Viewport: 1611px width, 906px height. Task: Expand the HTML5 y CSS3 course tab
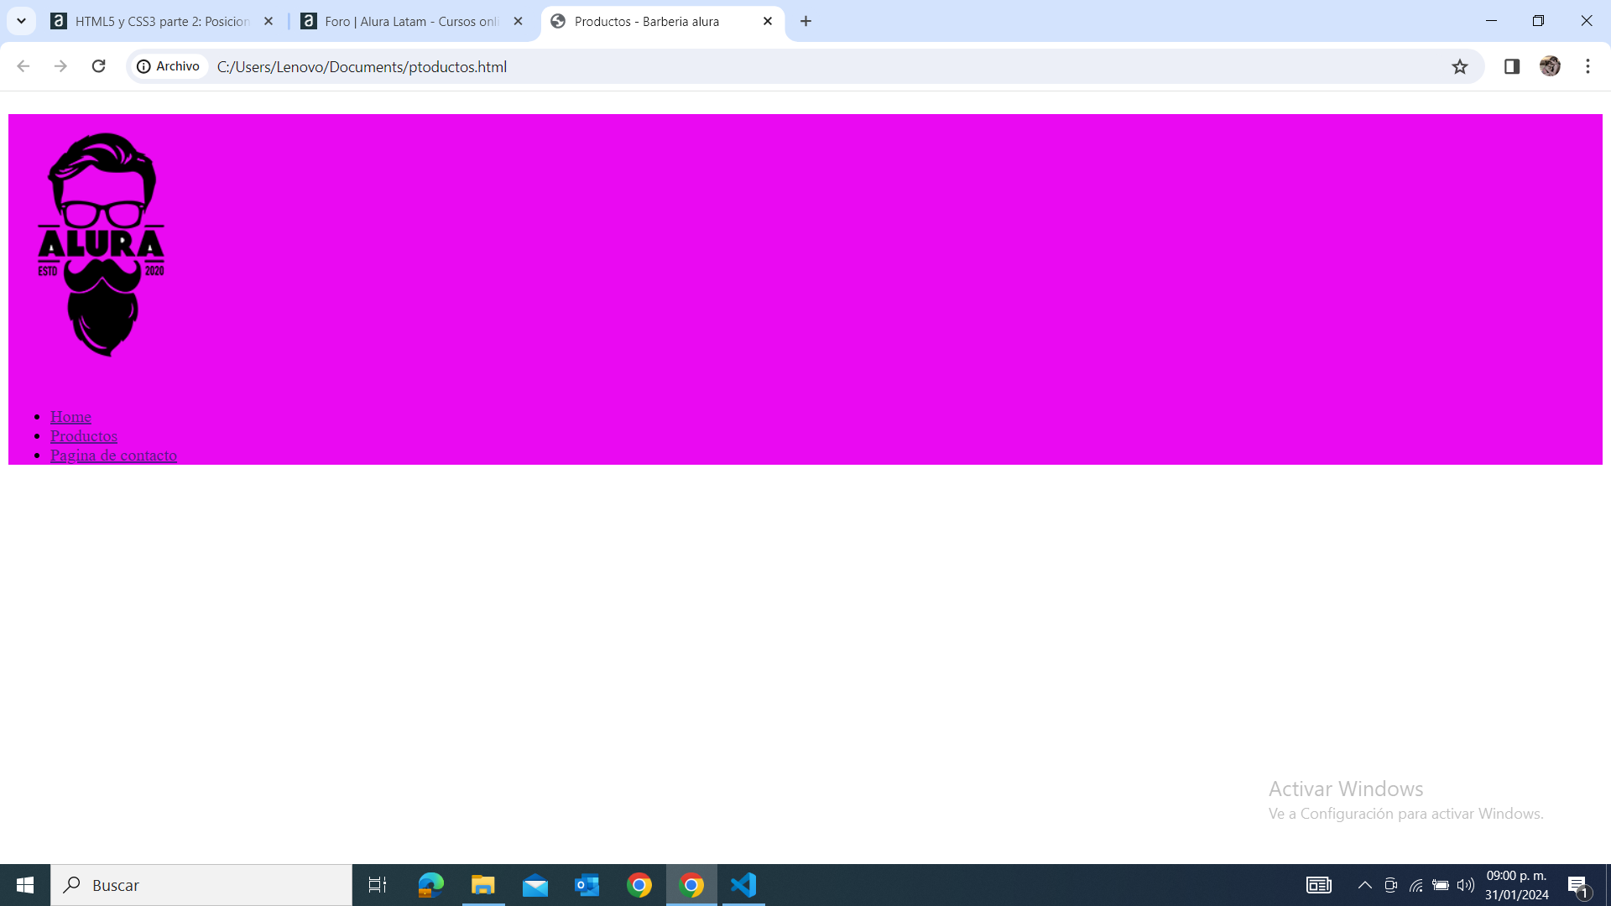164,21
